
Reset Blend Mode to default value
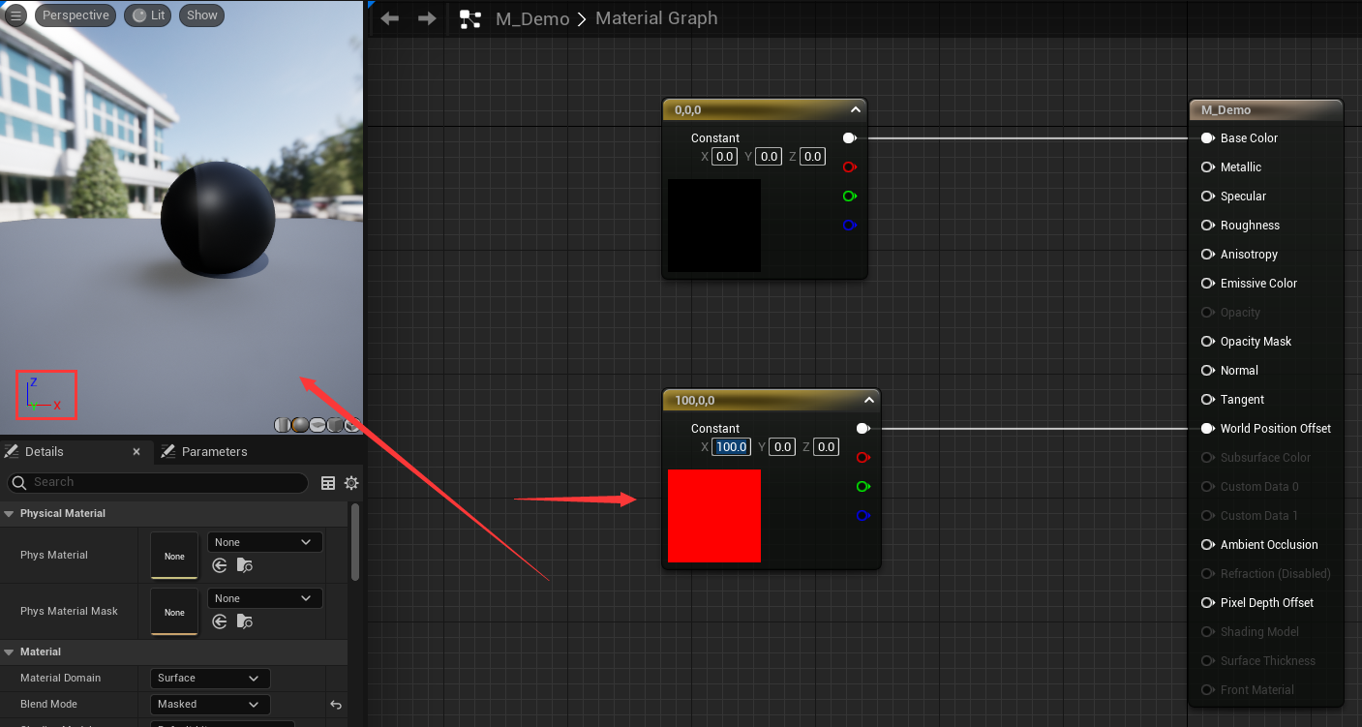click(335, 705)
